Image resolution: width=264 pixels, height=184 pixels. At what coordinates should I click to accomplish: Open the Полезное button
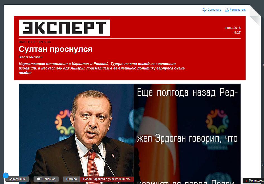[46, 179]
